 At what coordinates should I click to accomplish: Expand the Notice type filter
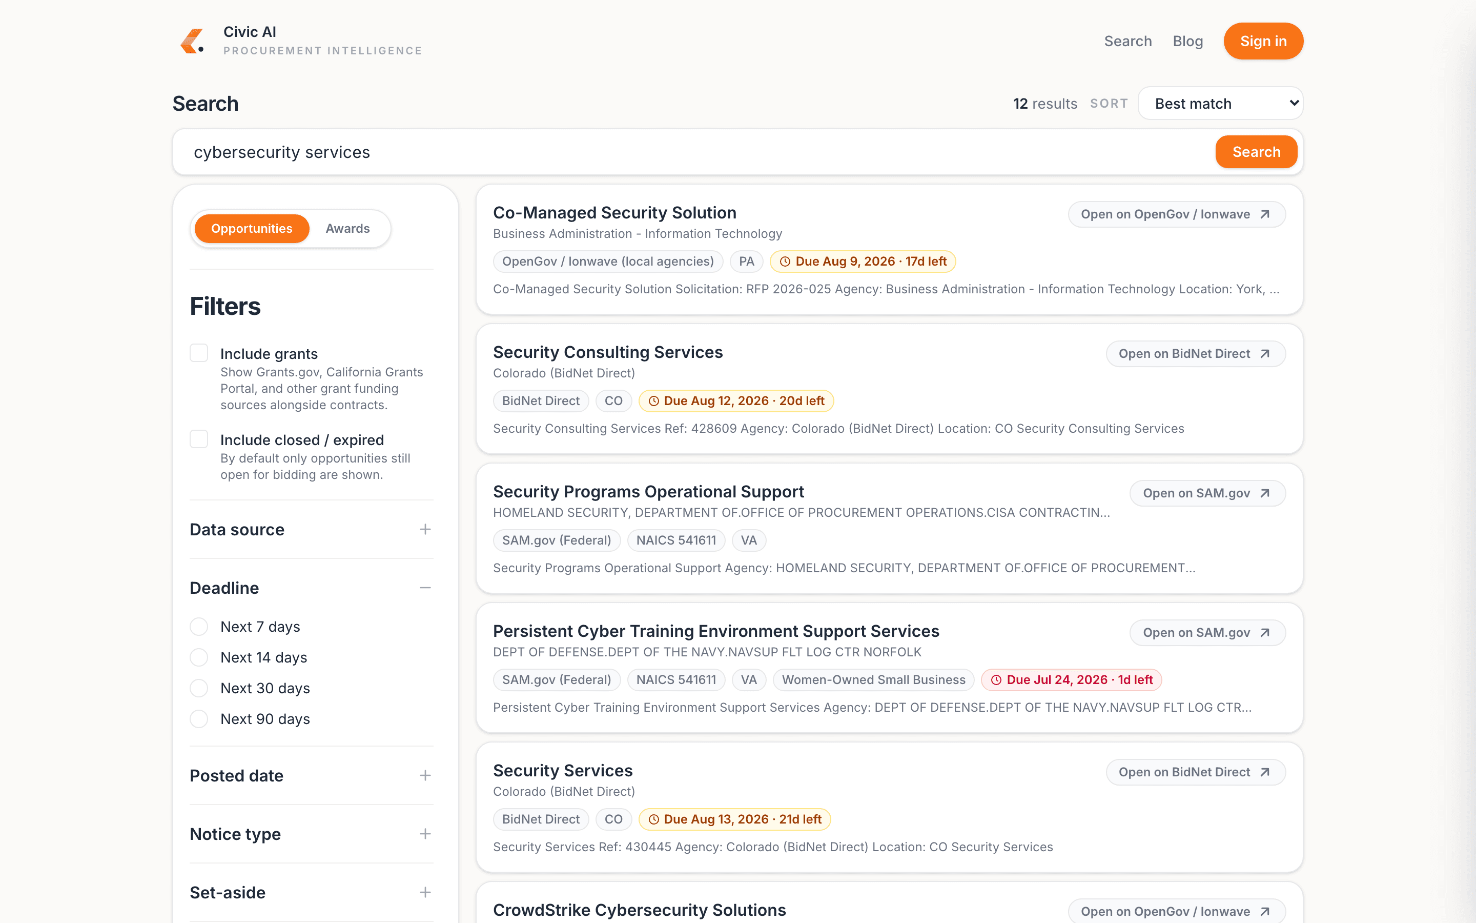(x=311, y=834)
